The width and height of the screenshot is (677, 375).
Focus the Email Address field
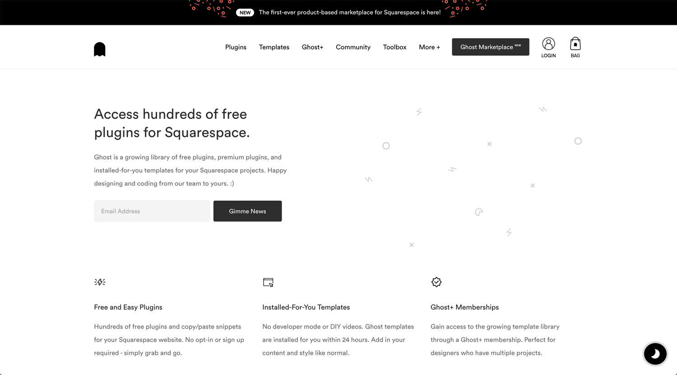pyautogui.click(x=152, y=211)
